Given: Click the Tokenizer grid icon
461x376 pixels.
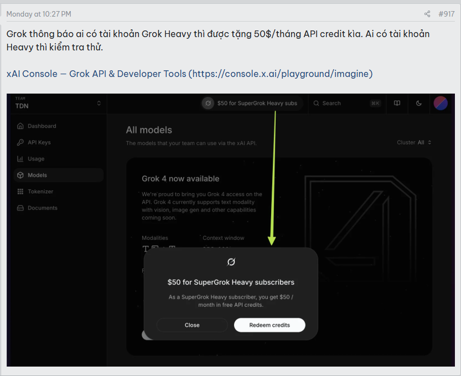Looking at the screenshot, I should 20,192.
